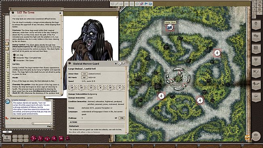This screenshot has height=148, width=263.
Task: Click the link drag icon beside The Coven title
Action: (x=13, y=13)
